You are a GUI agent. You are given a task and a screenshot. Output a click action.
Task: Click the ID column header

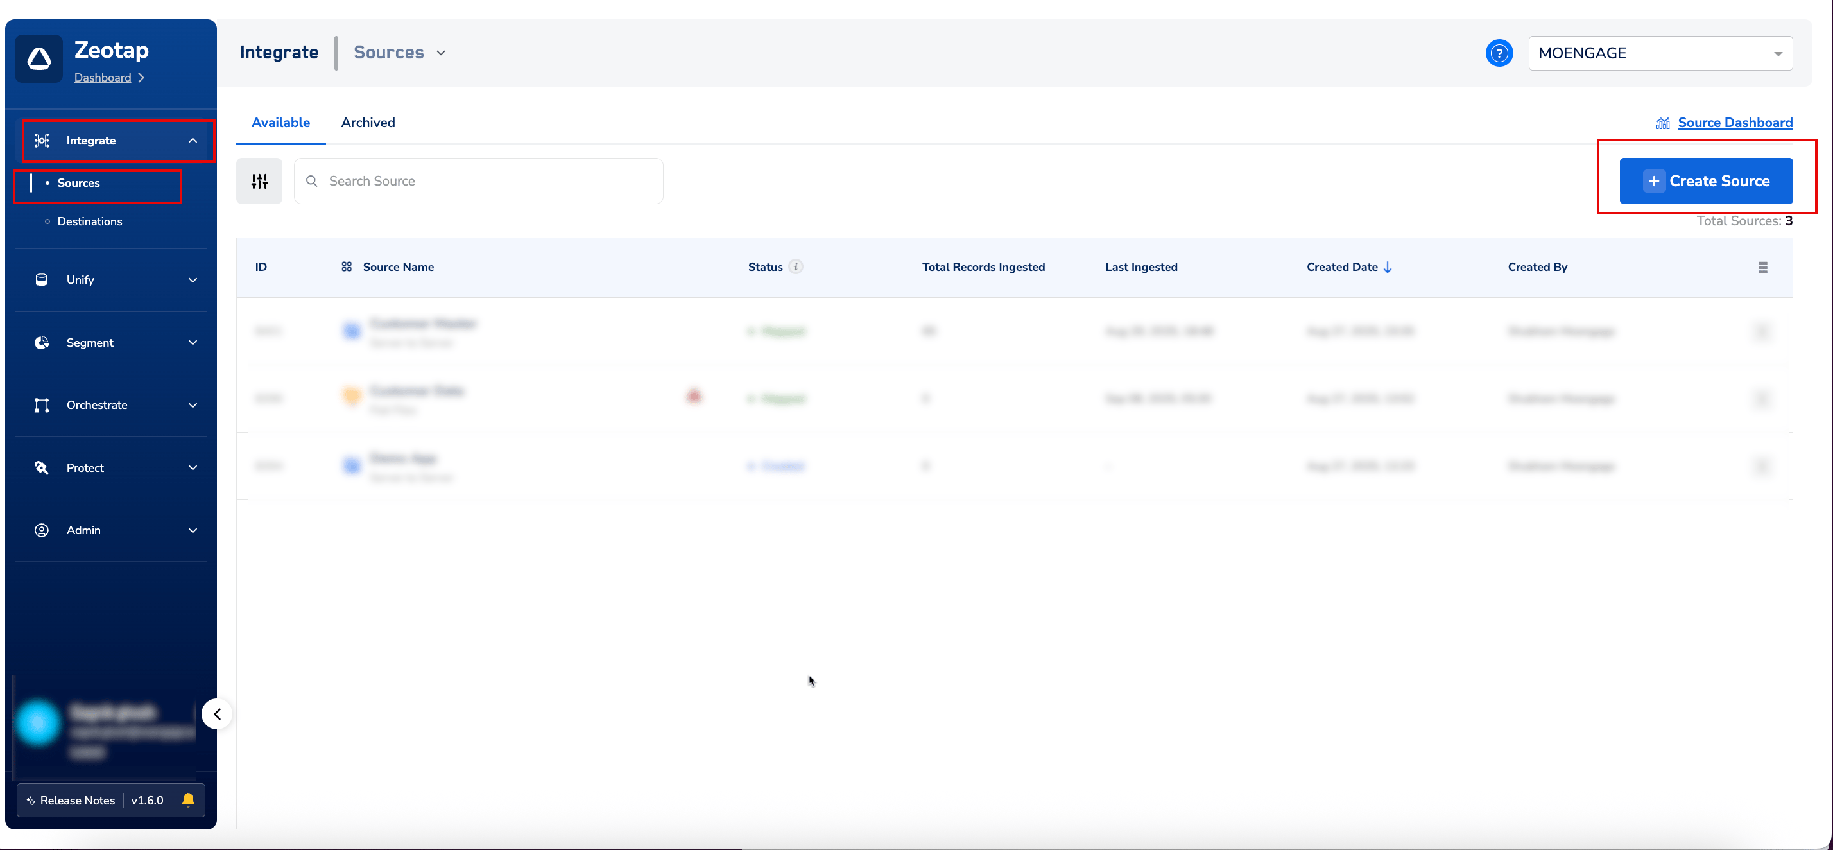[261, 267]
